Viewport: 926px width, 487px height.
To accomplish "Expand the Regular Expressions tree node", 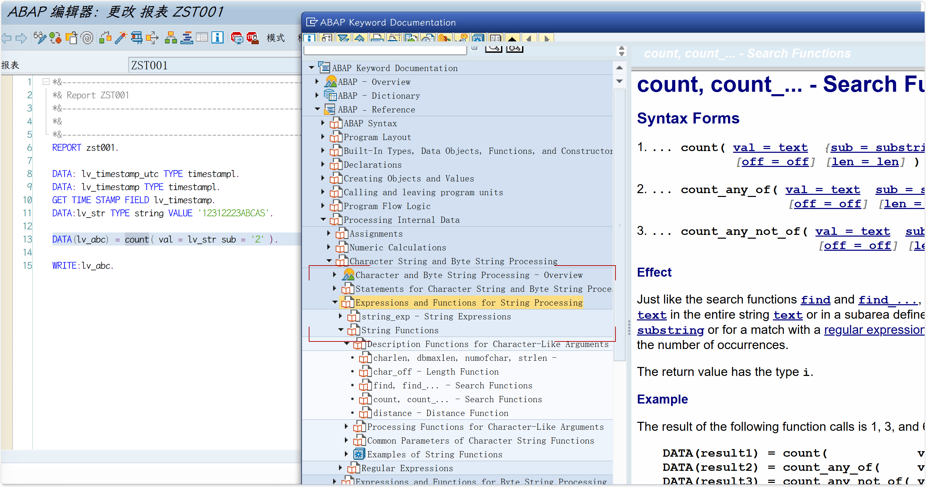I will tap(341, 468).
